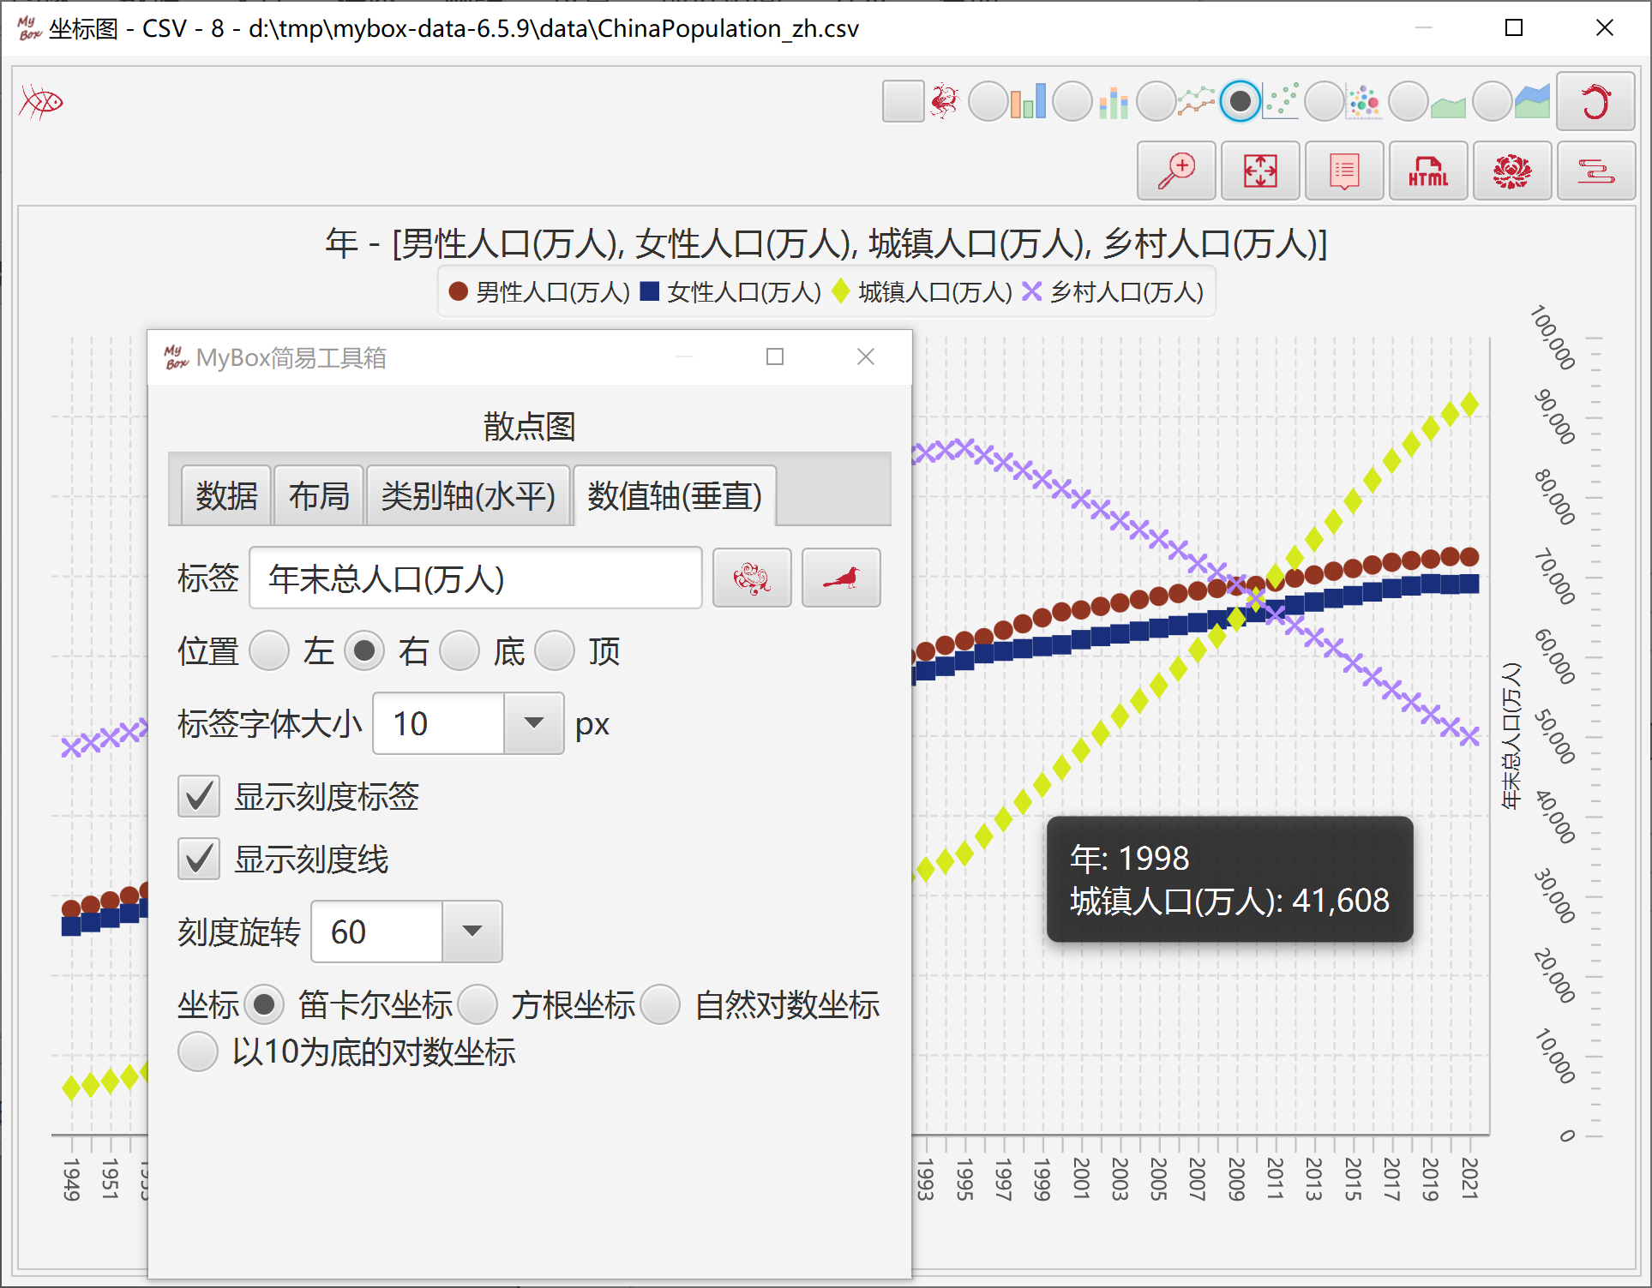Image resolution: width=1652 pixels, height=1288 pixels.
Task: Select the bar chart radio button
Action: pyautogui.click(x=988, y=101)
